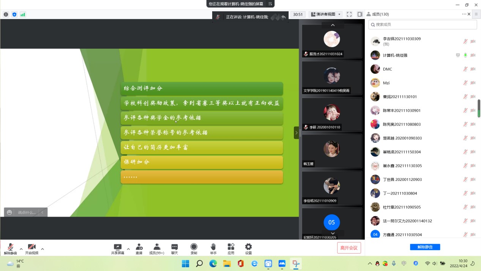Click the search members field
The width and height of the screenshot is (481, 271).
(x=423, y=24)
